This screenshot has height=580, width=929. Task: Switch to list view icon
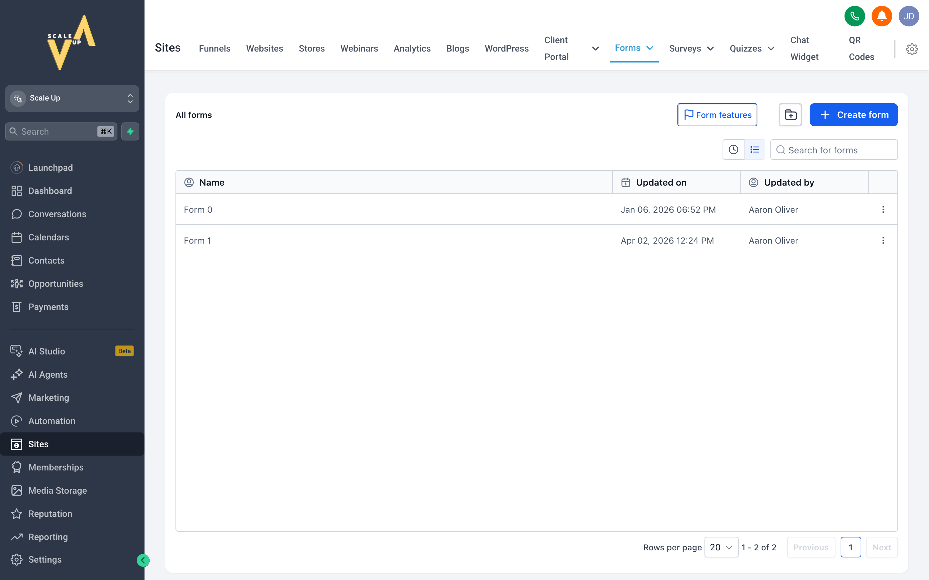pyautogui.click(x=754, y=150)
